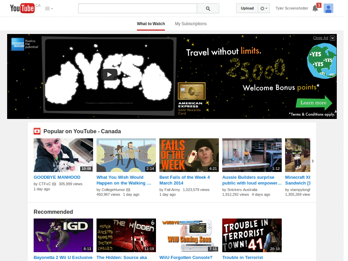Click the CollegeHumor verified badge icon
This screenshot has height=261, width=348.
128,190
